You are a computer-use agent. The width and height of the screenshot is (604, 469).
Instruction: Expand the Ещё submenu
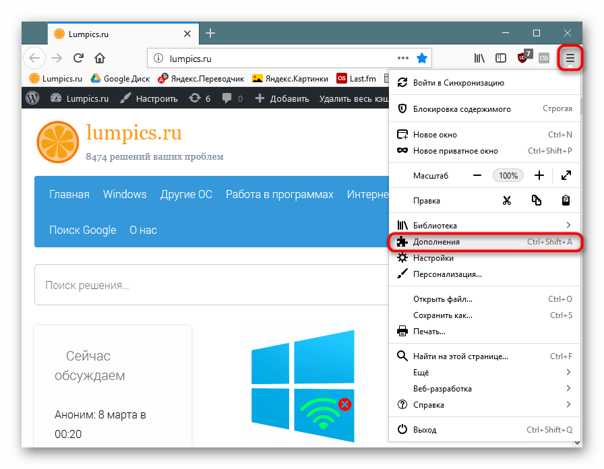(485, 373)
